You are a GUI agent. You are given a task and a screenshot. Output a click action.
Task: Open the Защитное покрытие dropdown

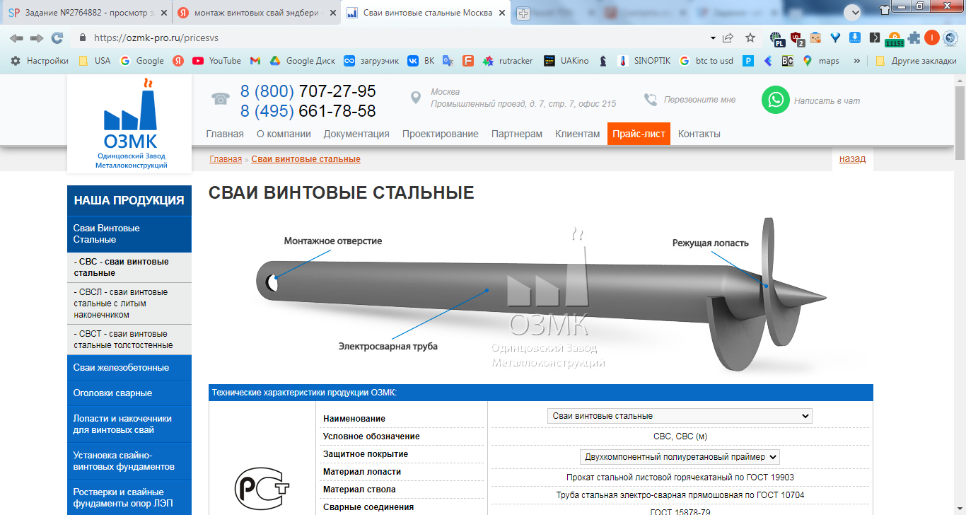[x=680, y=457]
